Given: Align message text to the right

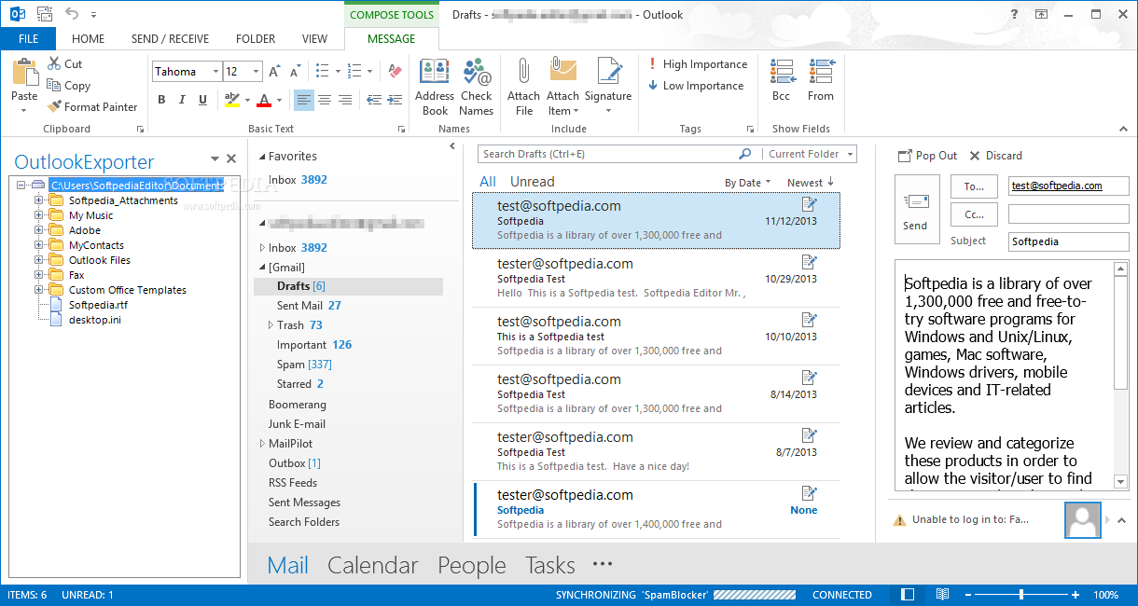Looking at the screenshot, I should click(x=345, y=100).
